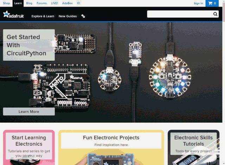Open Explore & Learn menu
The width and height of the screenshot is (225, 165).
43,16
